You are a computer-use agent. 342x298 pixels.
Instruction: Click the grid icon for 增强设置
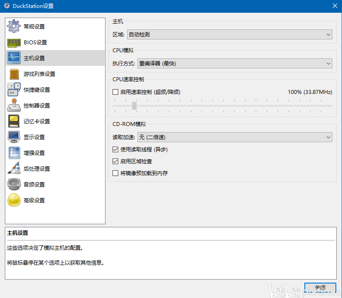coord(14,153)
